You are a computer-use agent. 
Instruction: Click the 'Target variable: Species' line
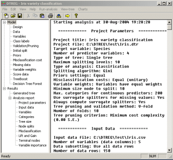[82, 49]
